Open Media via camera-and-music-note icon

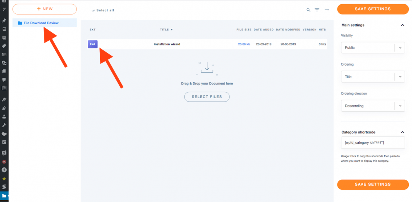[4, 63]
